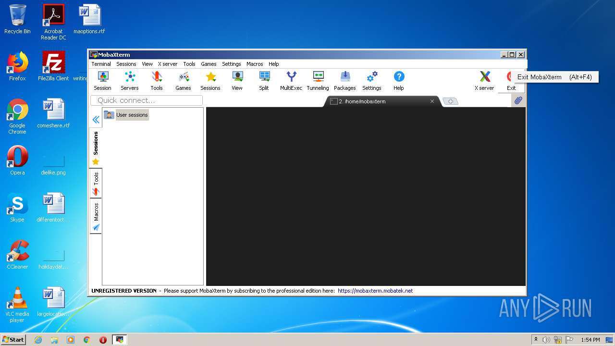This screenshot has height=346, width=615.
Task: Select the Tools vertical side tab
Action: click(96, 184)
